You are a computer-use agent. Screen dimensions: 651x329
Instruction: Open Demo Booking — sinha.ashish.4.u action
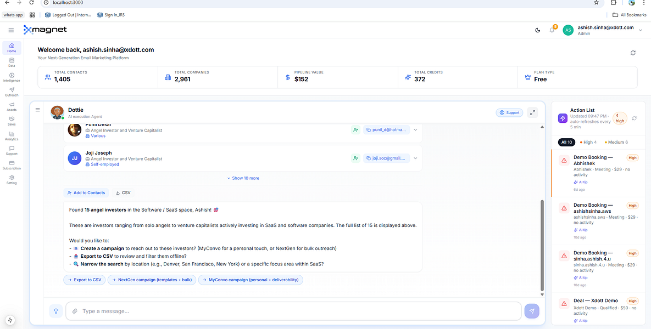598,269
